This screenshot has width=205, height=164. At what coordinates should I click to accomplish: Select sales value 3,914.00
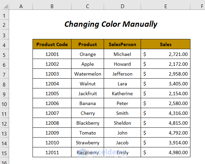[x=166, y=142]
